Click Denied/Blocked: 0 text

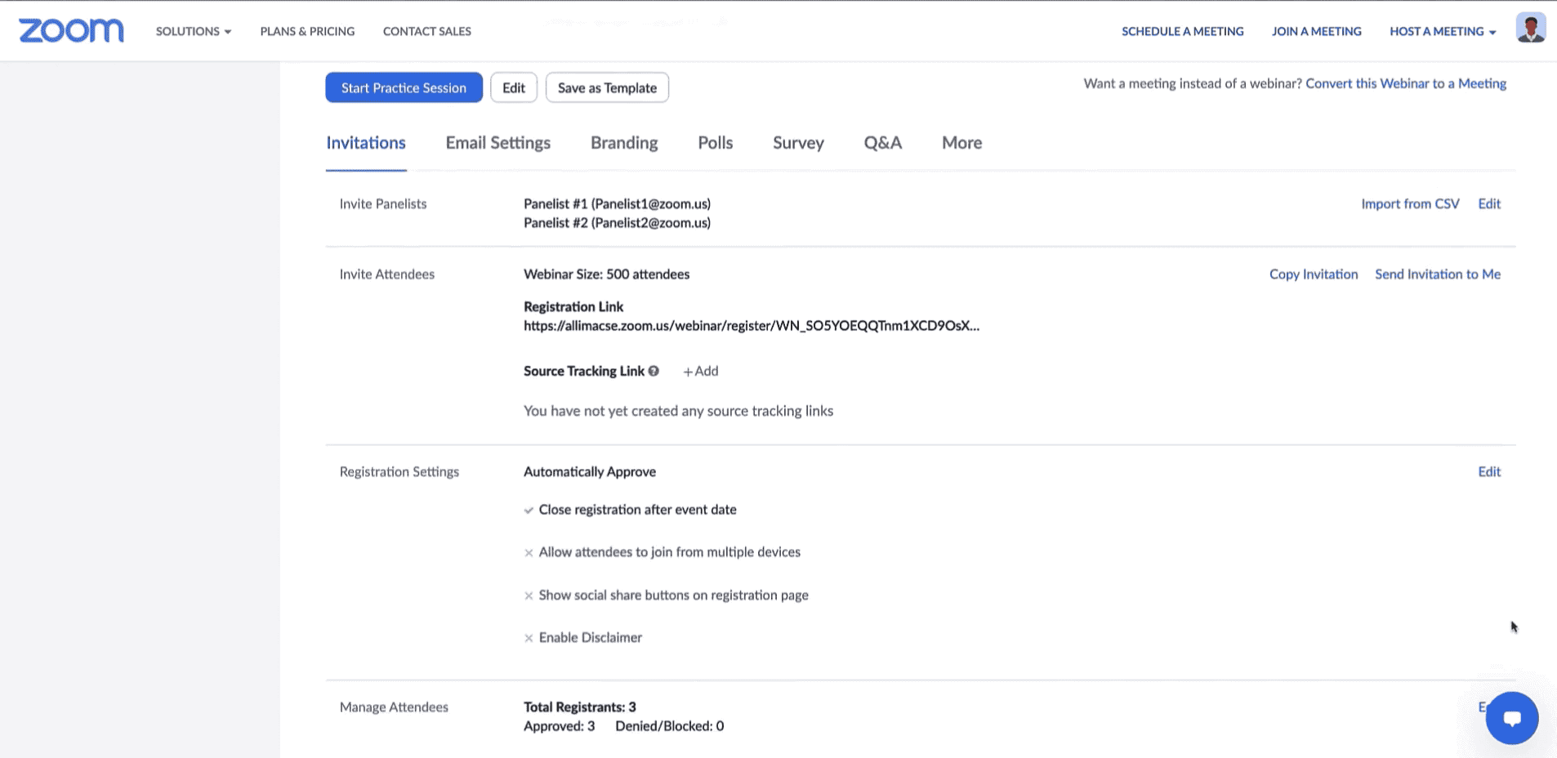click(x=669, y=726)
